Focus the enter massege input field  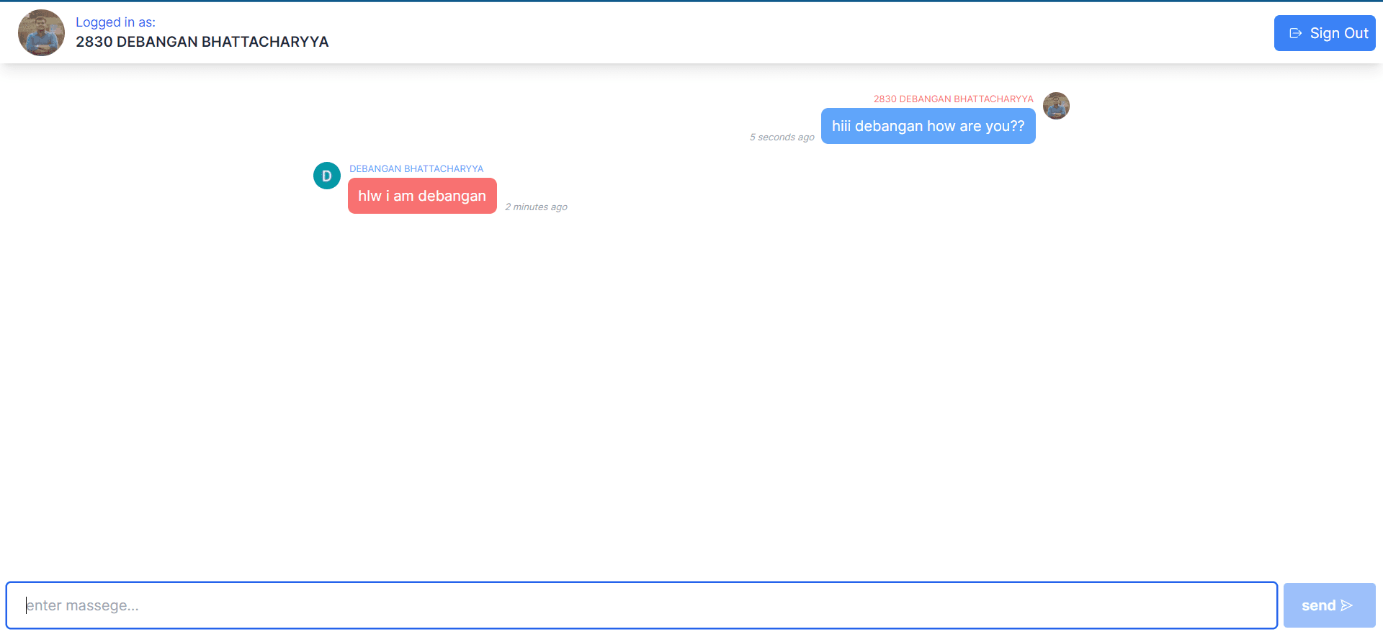[641, 605]
